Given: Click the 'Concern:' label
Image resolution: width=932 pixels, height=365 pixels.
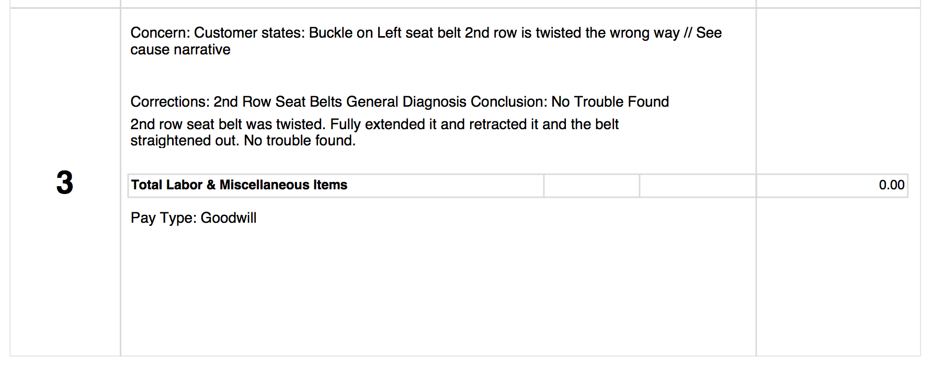Looking at the screenshot, I should tap(161, 33).
